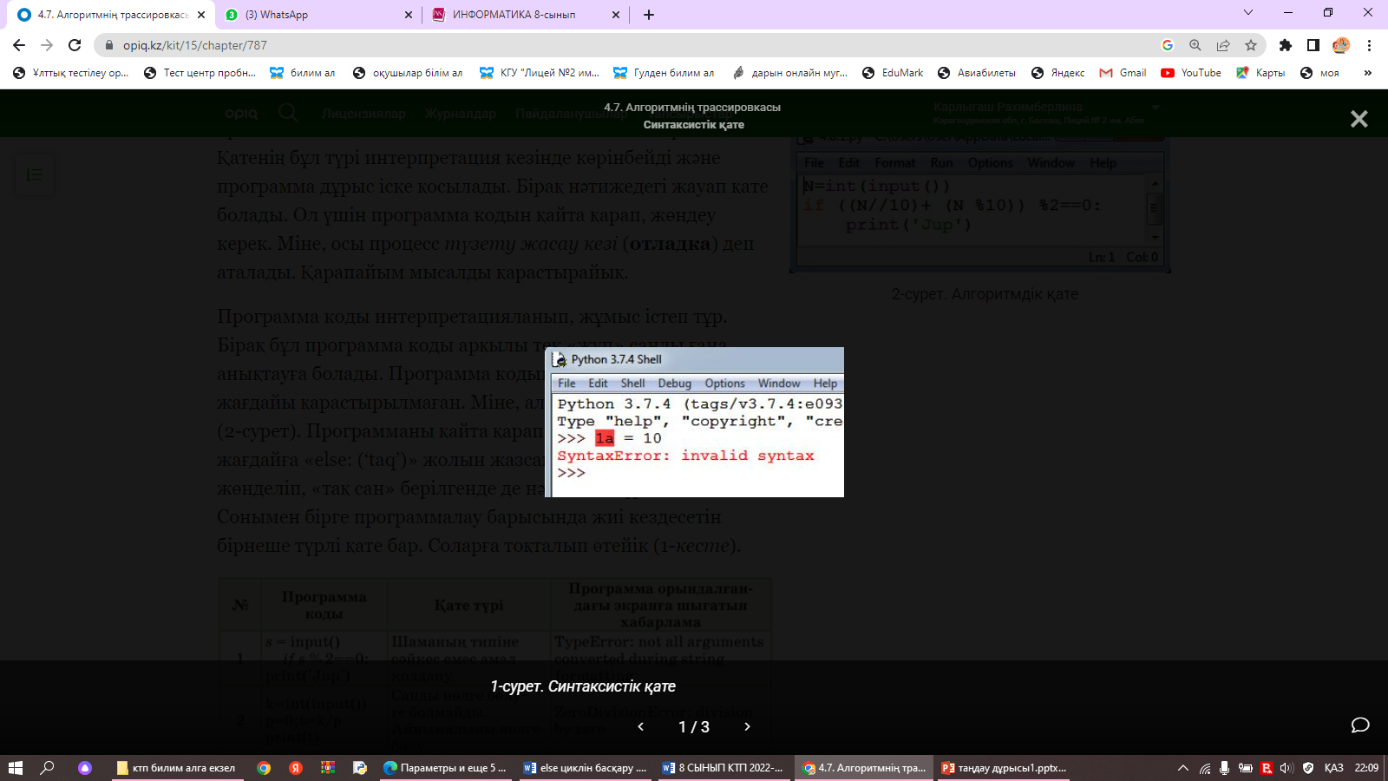Image resolution: width=1388 pixels, height=781 pixels.
Task: Go to the previous image in the gallery
Action: coord(641,726)
